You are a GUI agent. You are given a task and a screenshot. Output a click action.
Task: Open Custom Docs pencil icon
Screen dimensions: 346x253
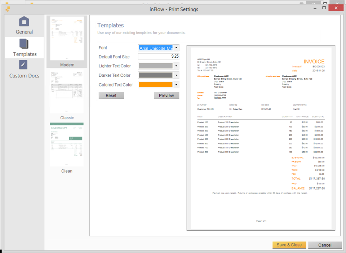[x=23, y=65]
